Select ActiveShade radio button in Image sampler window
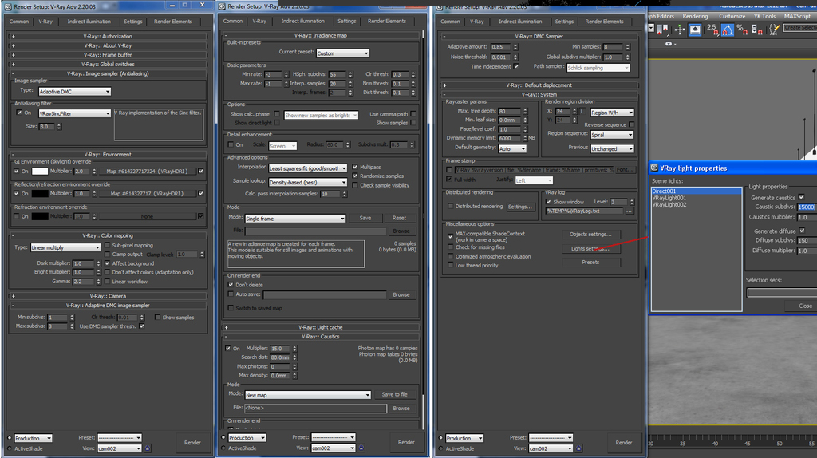Screen dimensions: 817x458 click(x=10, y=448)
